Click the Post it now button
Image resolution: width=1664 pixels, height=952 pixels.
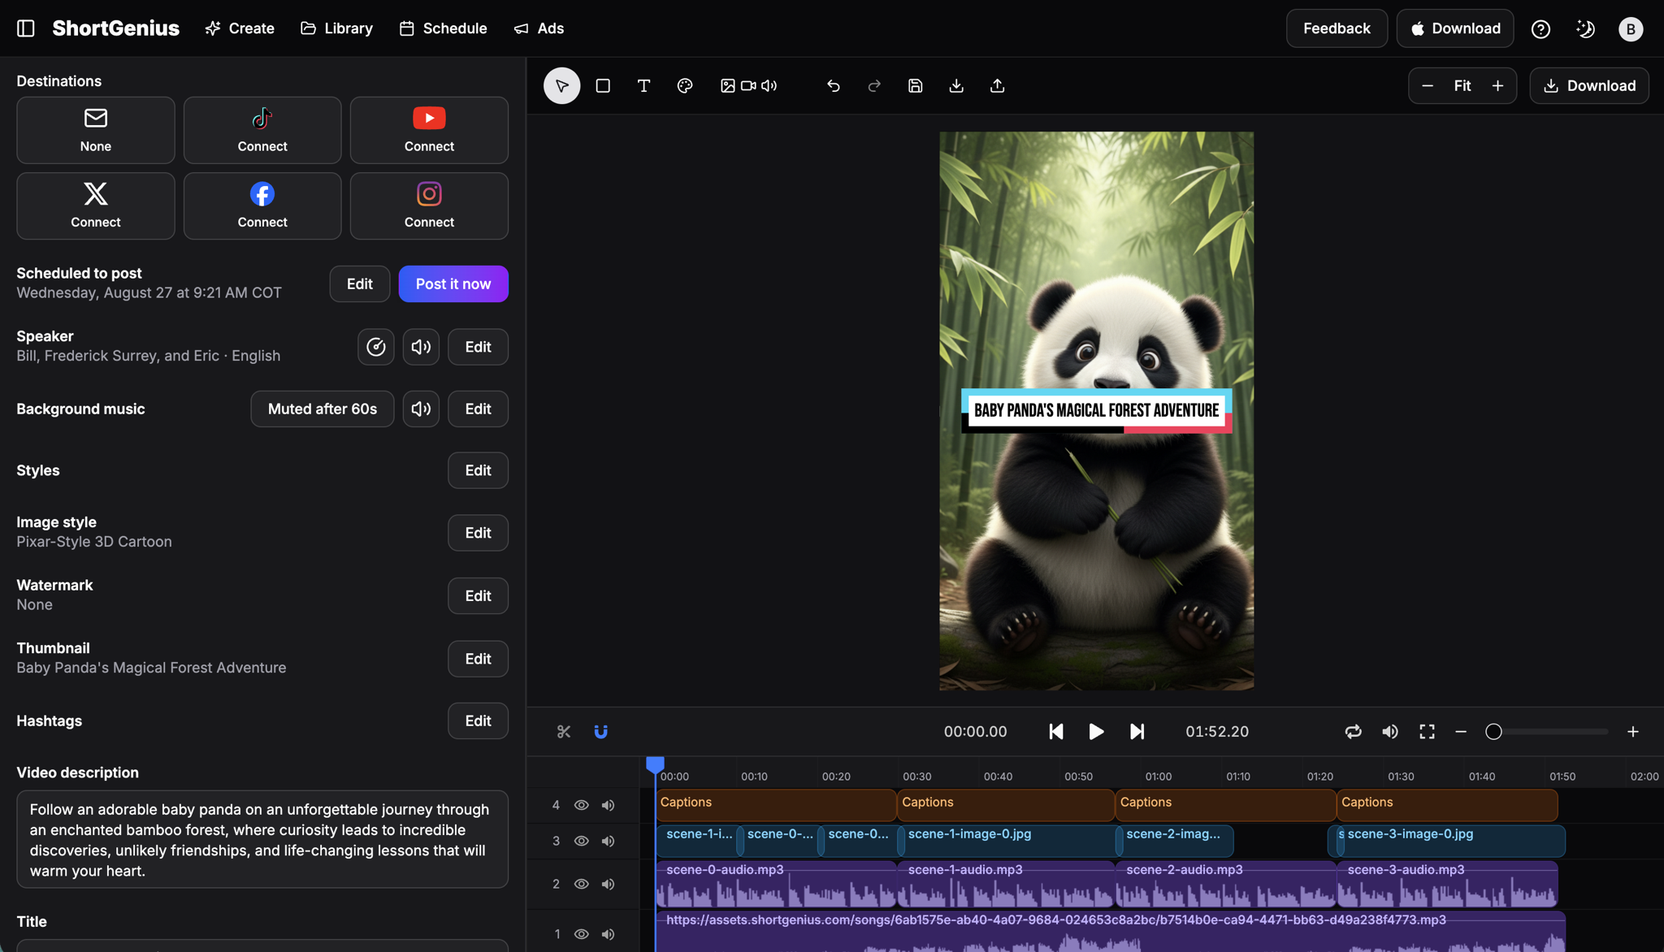(453, 283)
